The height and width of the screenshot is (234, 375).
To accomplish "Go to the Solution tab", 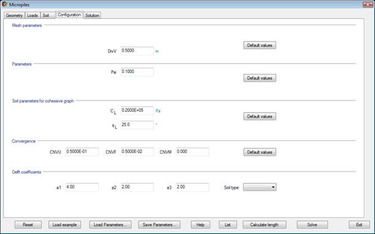I will (x=93, y=15).
